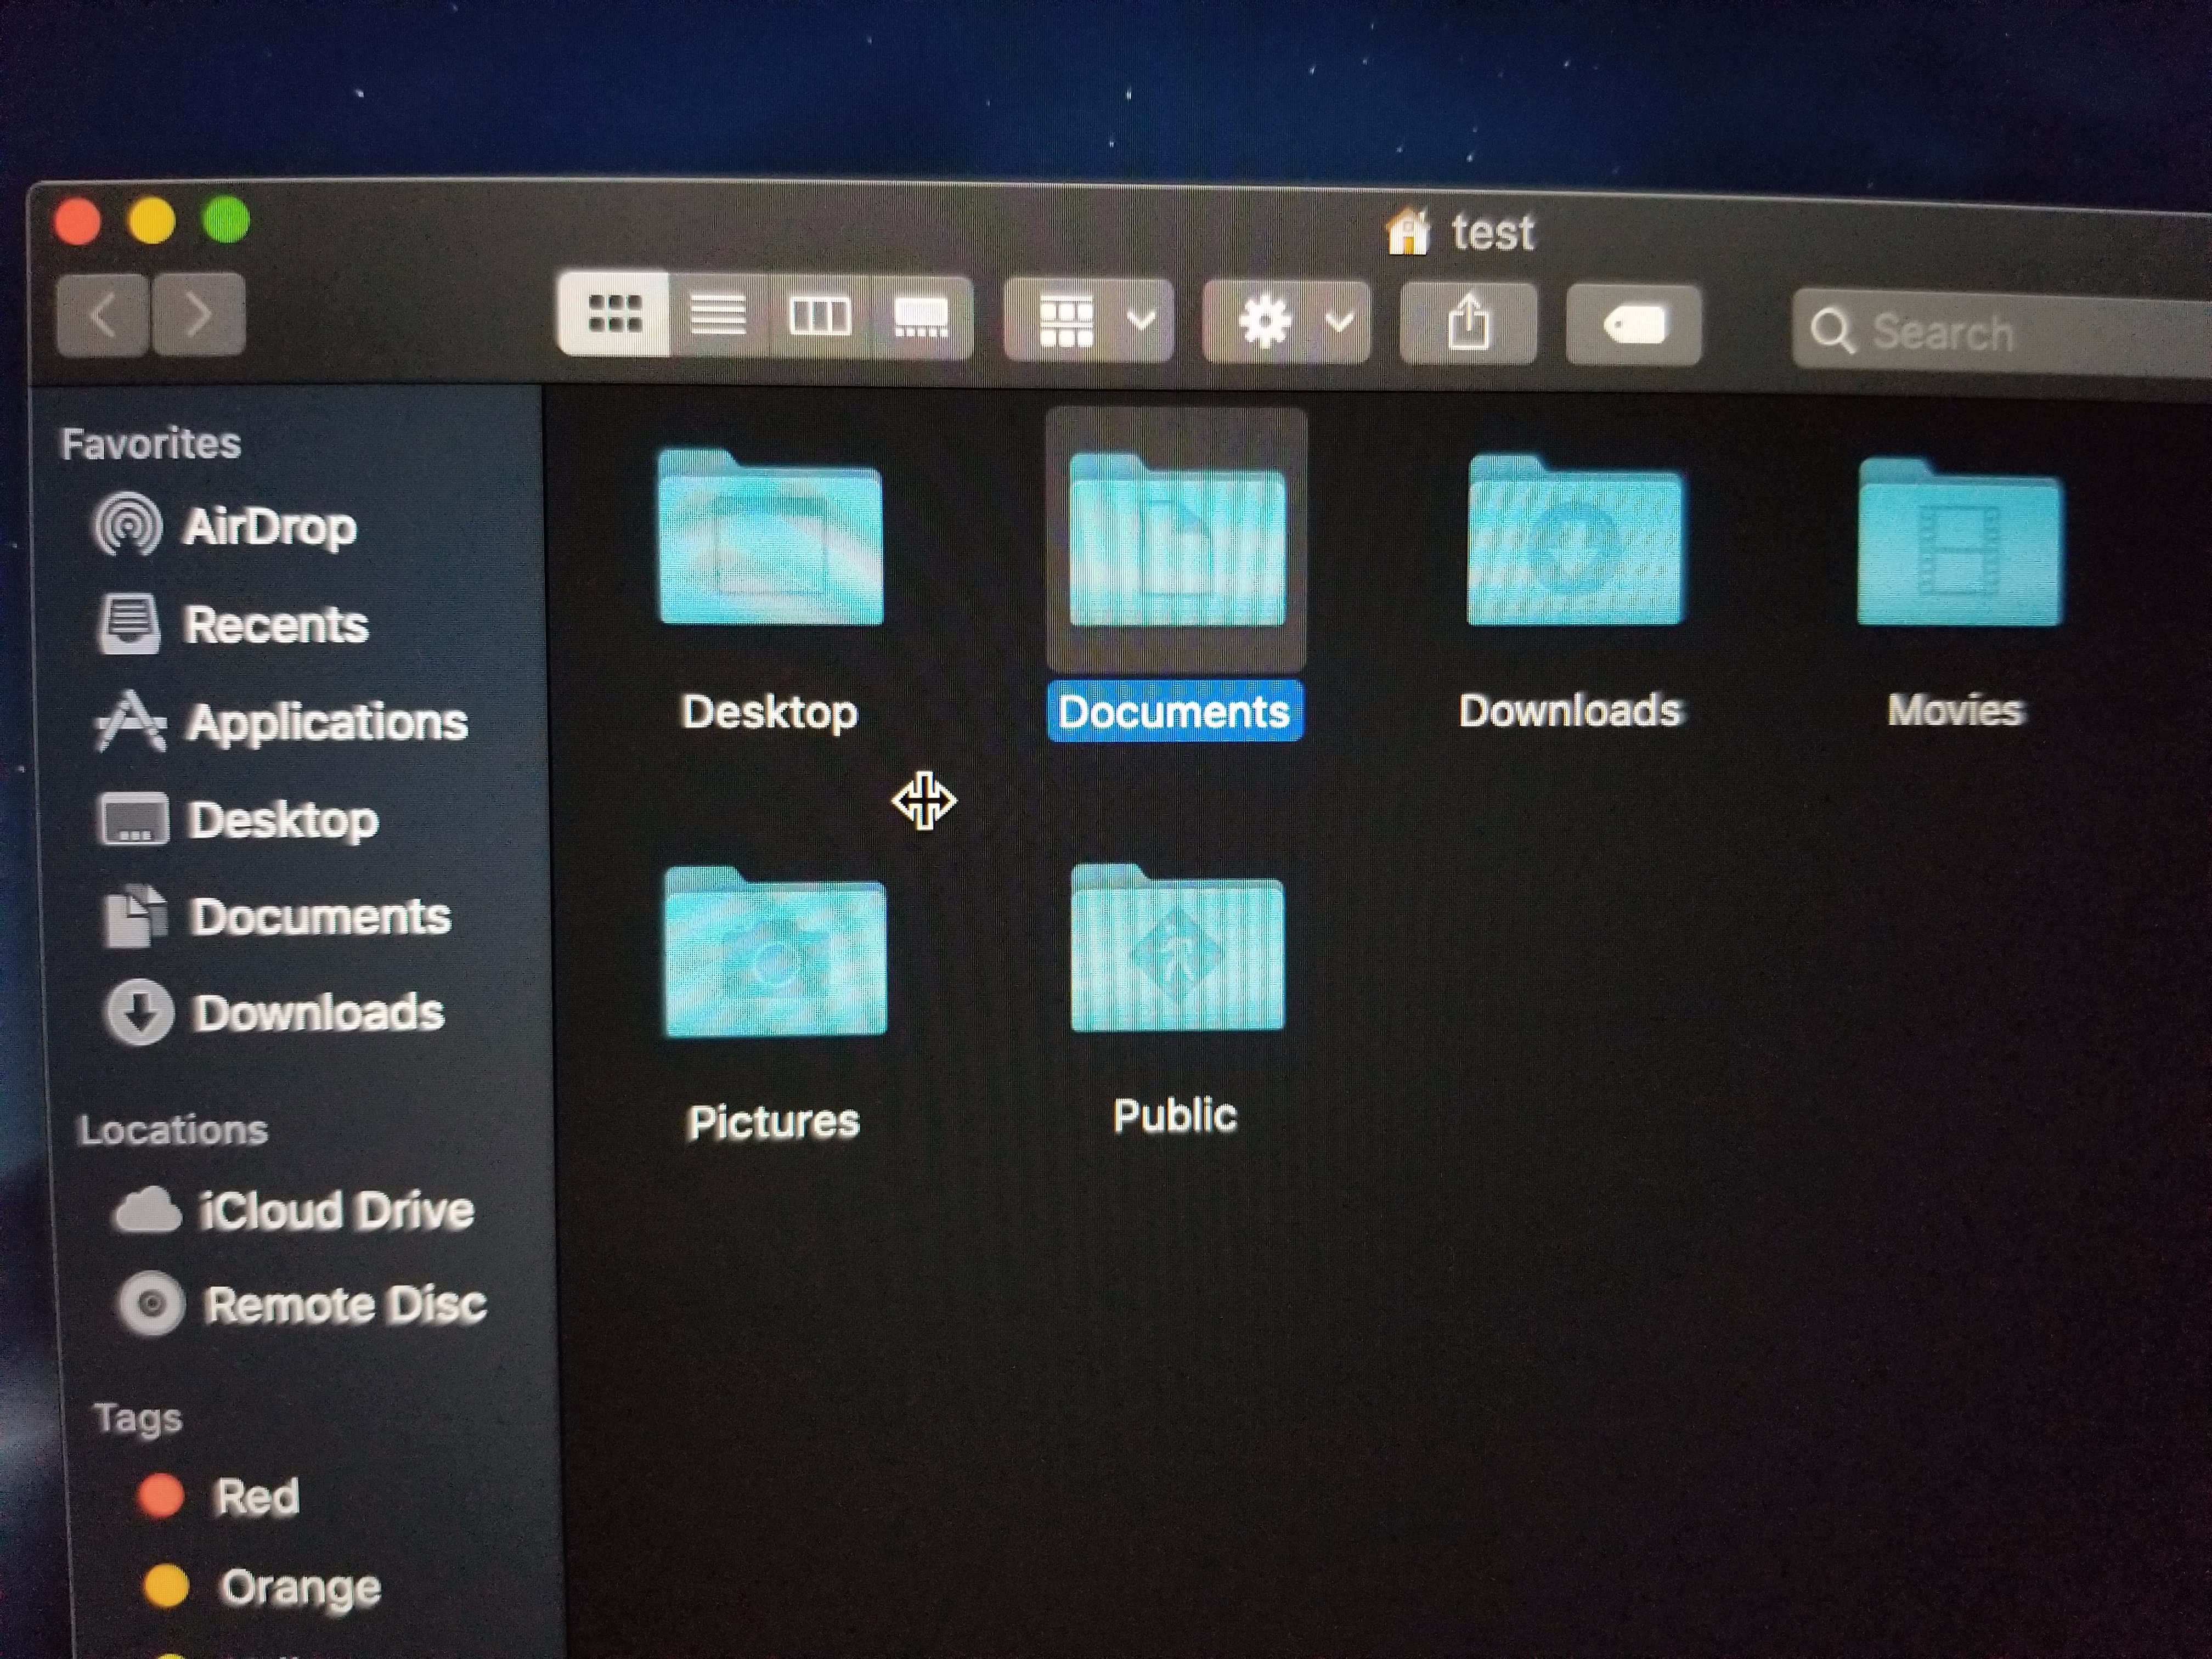Go back with the left arrow

pos(104,315)
